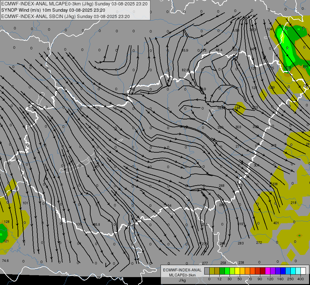Click the map value '35.9'
310x285 pixels.
click(185, 50)
